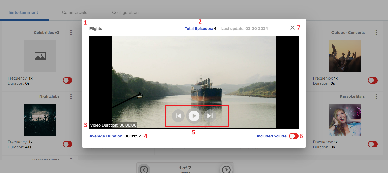Image resolution: width=388 pixels, height=173 pixels.
Task: Open Celebrities v2 options menu
Action: pyautogui.click(x=71, y=33)
